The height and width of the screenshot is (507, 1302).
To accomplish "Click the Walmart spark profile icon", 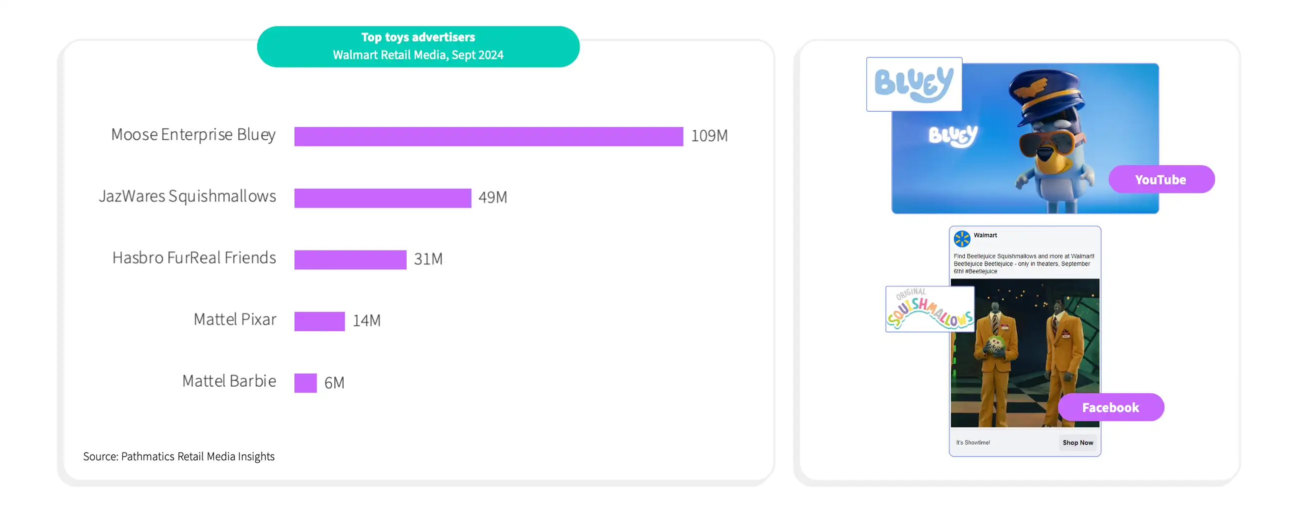I will click(x=962, y=239).
